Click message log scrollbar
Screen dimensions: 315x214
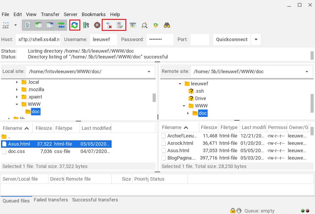(x=312, y=56)
